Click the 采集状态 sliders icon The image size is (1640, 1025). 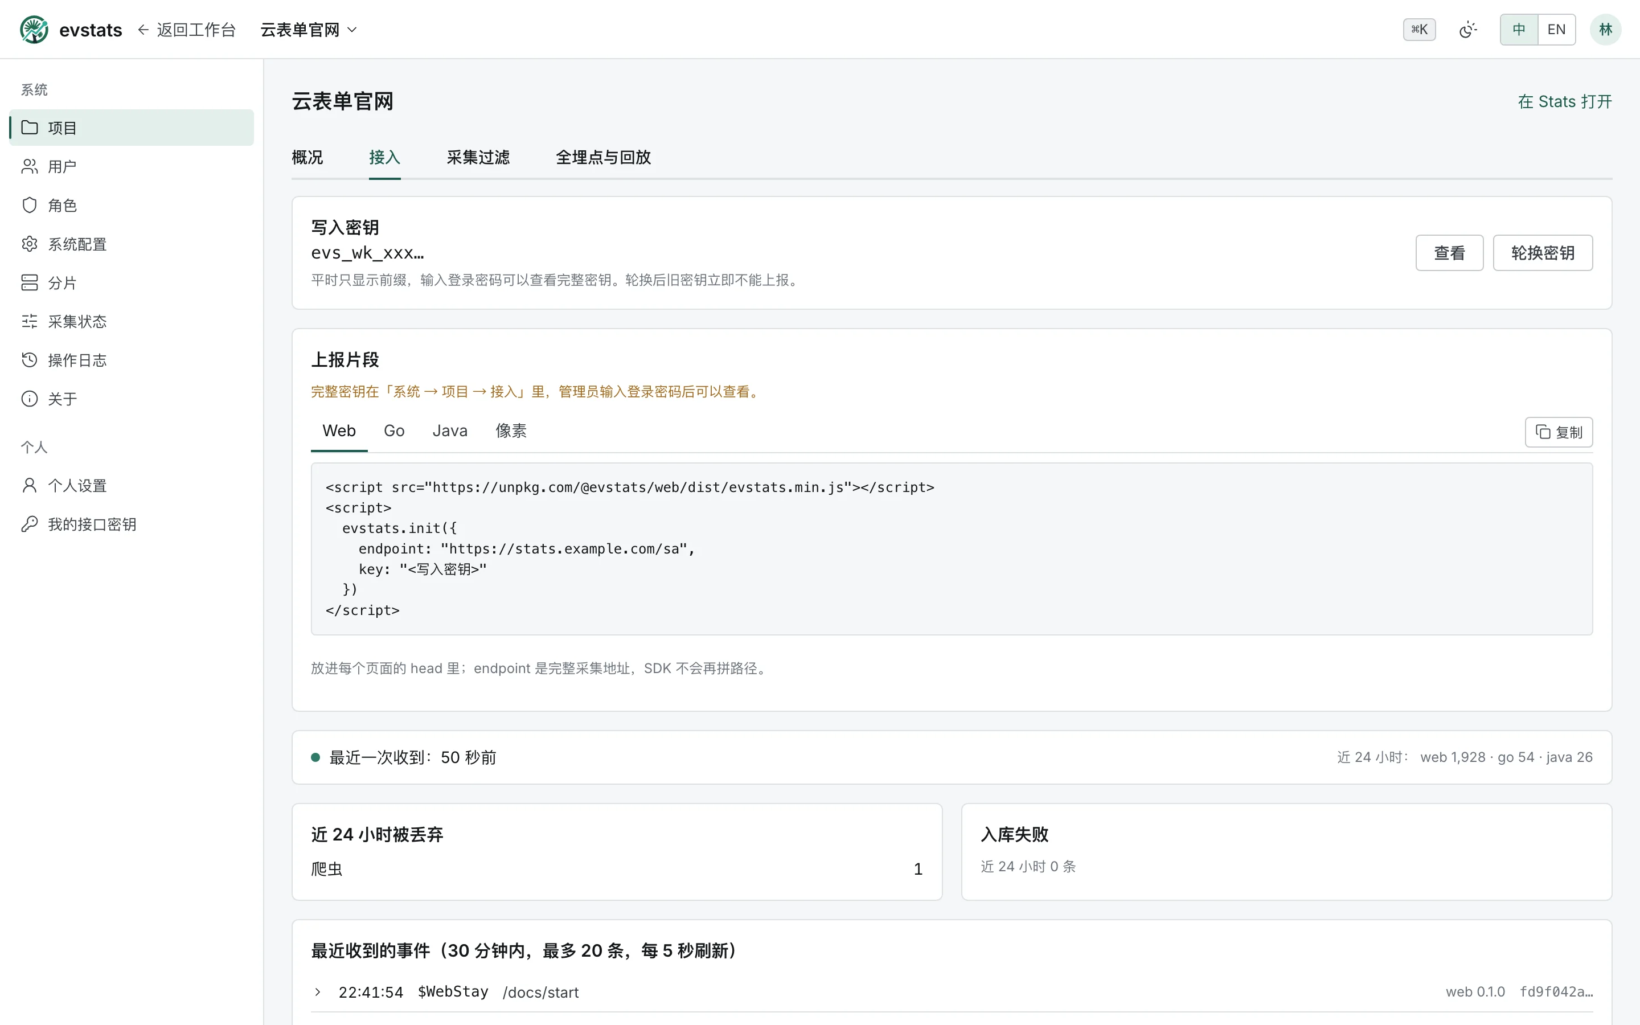29,321
